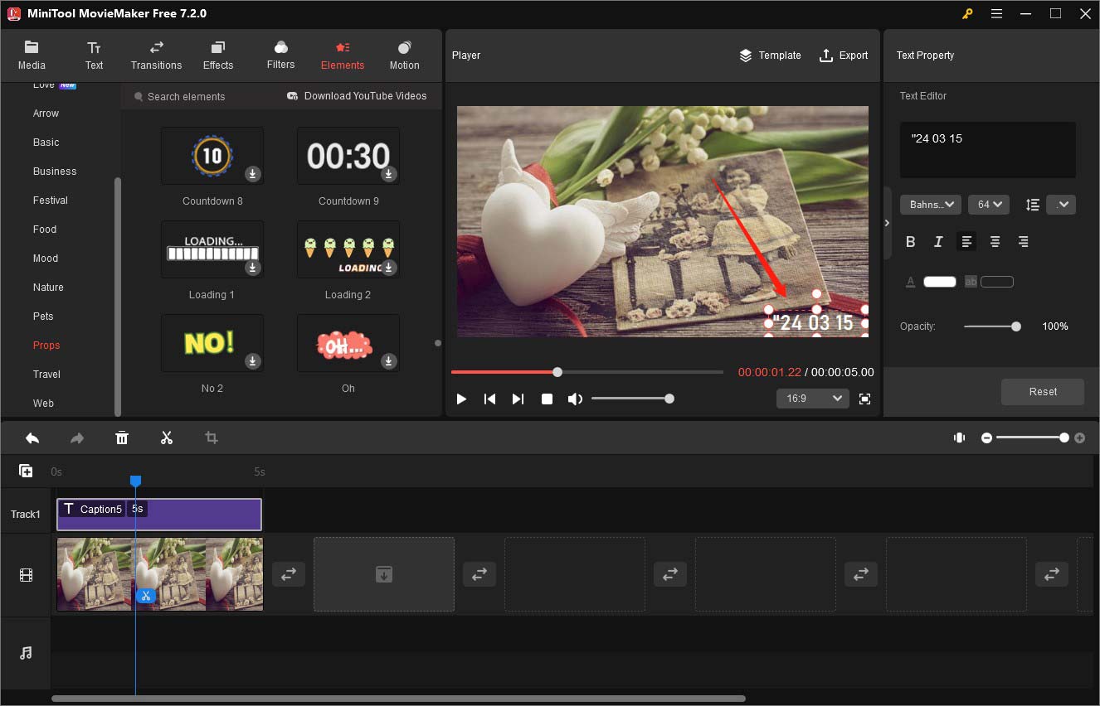Jump to previous frame
Viewport: 1100px width, 706px height.
[x=489, y=399]
